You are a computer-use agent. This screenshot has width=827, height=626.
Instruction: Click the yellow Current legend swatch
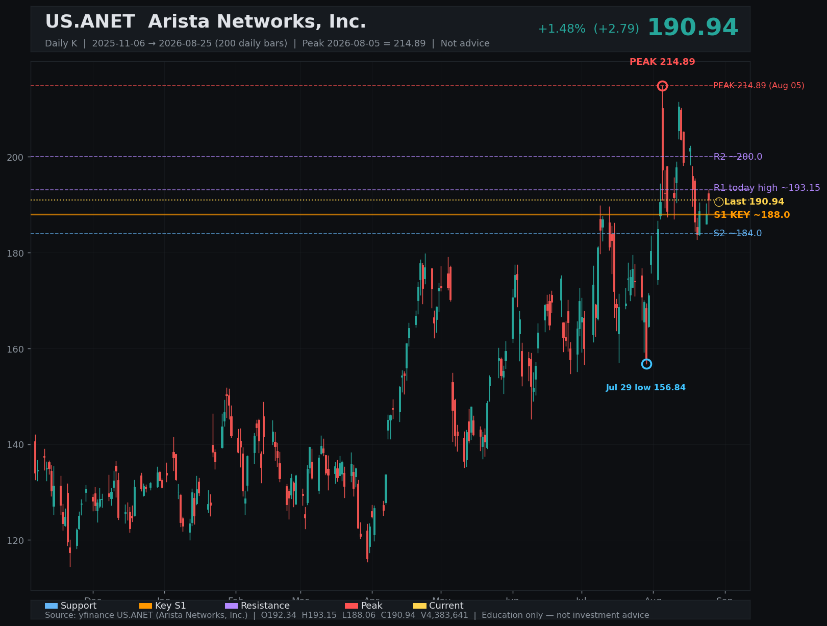(x=419, y=606)
